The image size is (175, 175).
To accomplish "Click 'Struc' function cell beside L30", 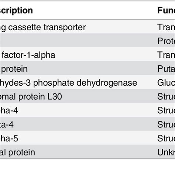I will 166,97.
